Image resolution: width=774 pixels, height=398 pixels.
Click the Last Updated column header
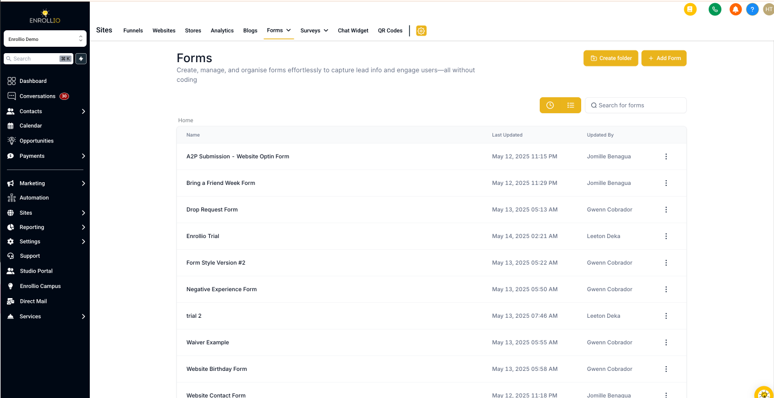point(507,135)
